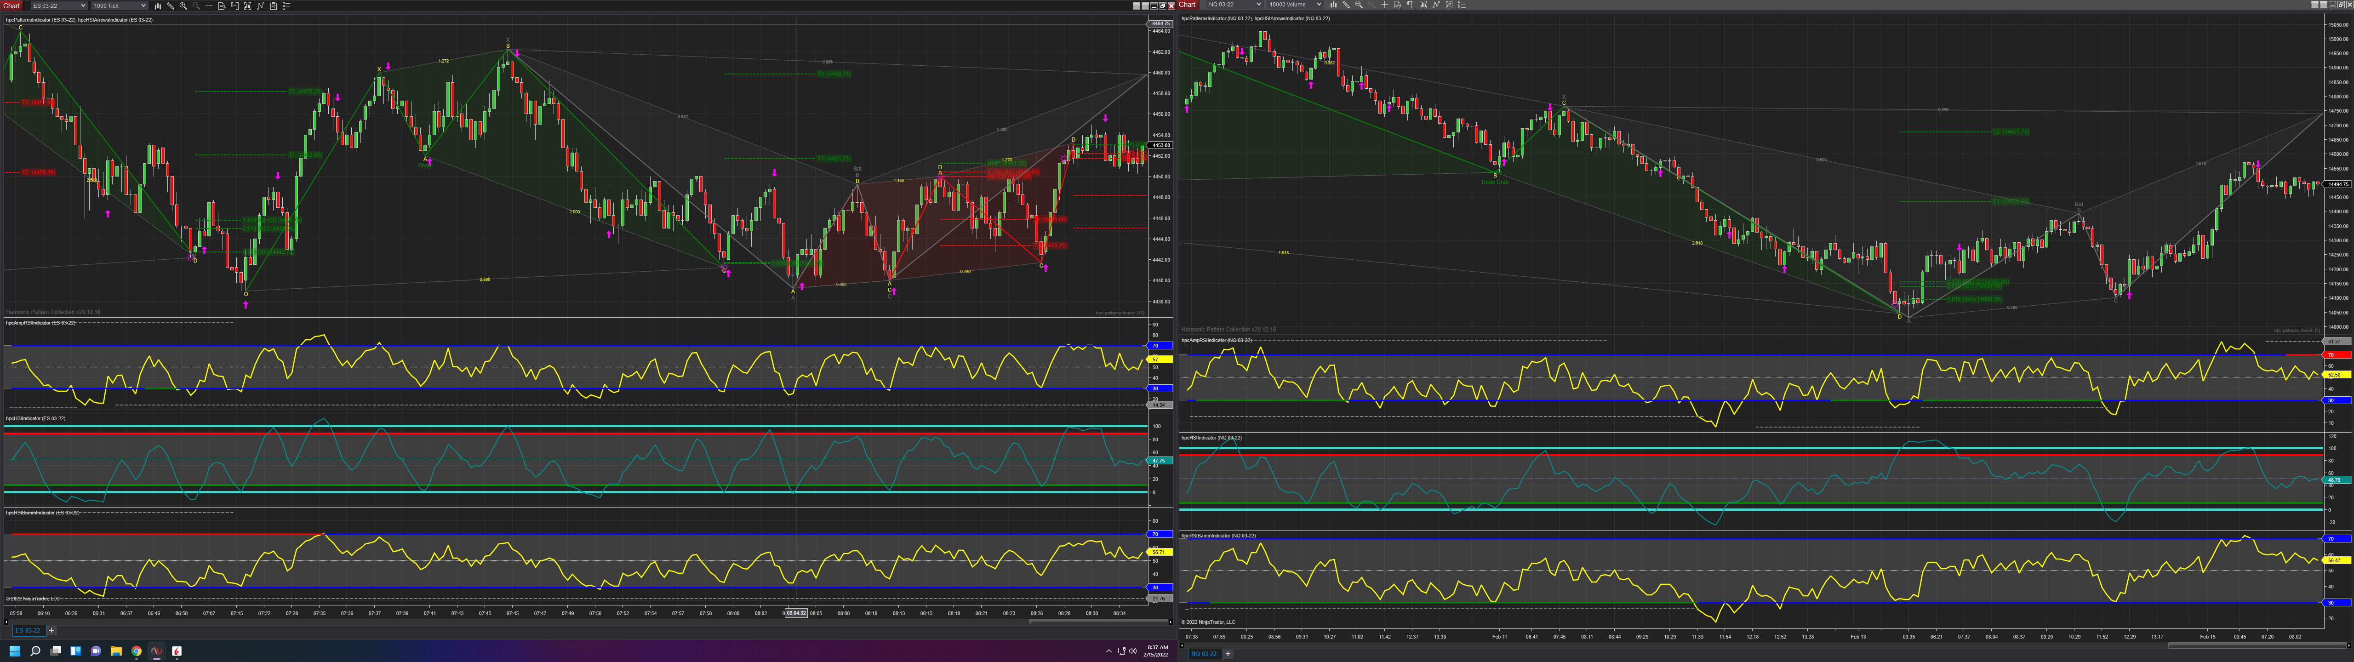
Task: Enable crosshair tool on ES chart toolbar
Action: click(x=208, y=6)
